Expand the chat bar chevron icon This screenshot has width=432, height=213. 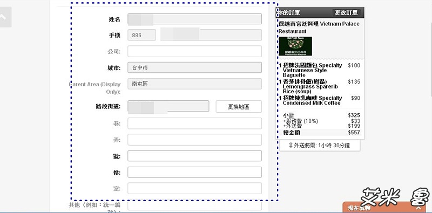(419, 208)
